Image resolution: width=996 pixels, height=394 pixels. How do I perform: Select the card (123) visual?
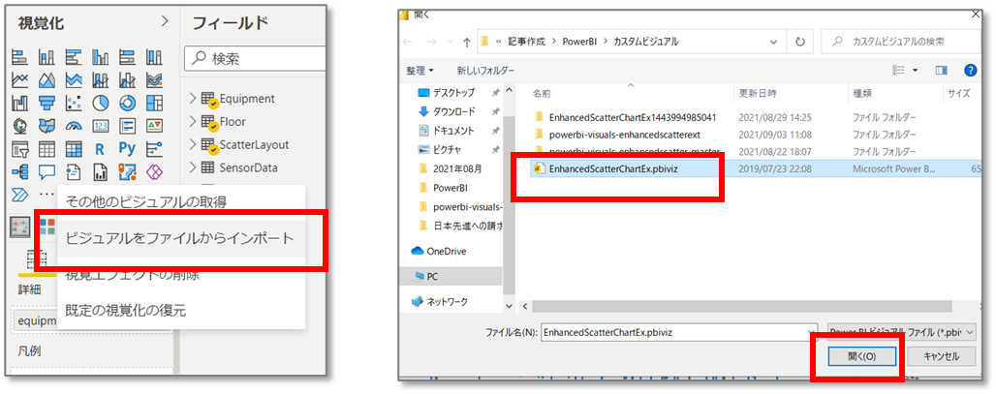coord(101,125)
